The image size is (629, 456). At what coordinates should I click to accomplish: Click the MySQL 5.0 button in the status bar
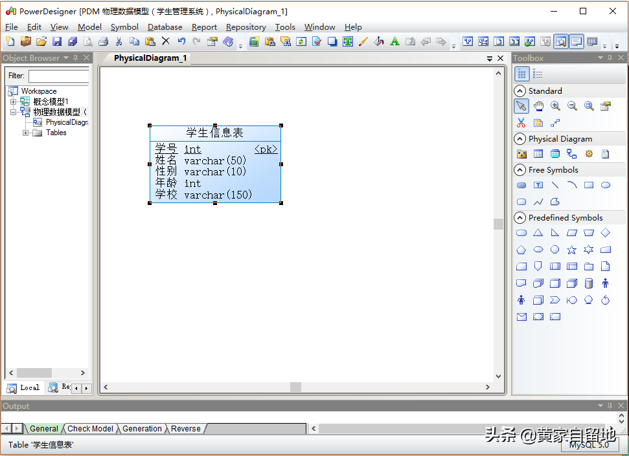[588, 445]
